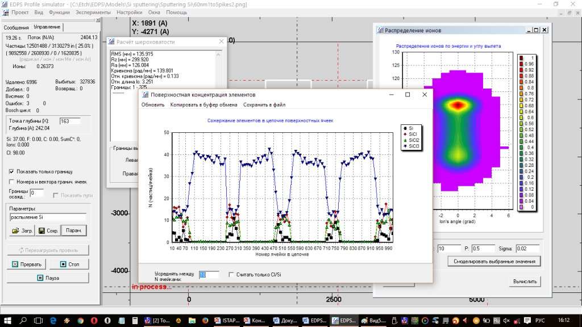
Task: Switch to the Управление tab
Action: (x=47, y=27)
